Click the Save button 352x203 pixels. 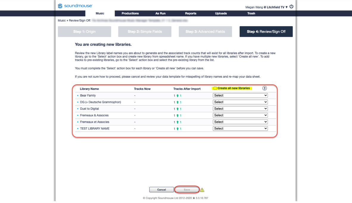(187, 190)
